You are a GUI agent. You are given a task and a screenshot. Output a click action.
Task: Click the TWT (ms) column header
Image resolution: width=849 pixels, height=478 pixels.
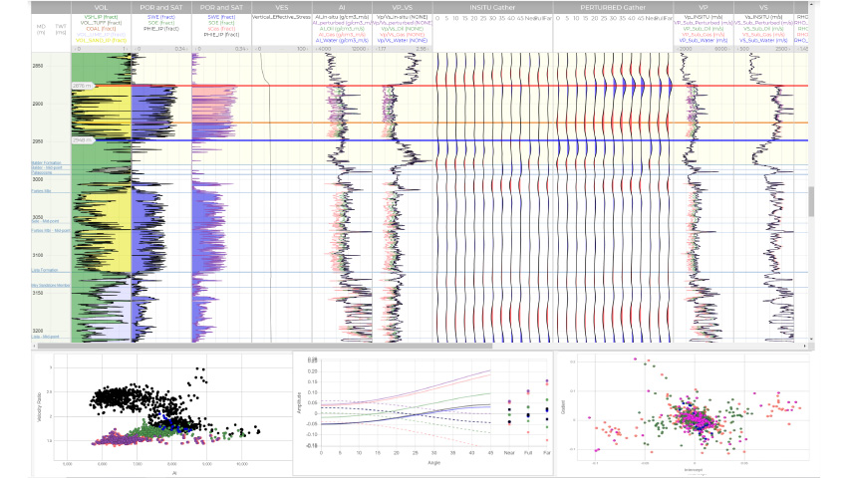(61, 29)
